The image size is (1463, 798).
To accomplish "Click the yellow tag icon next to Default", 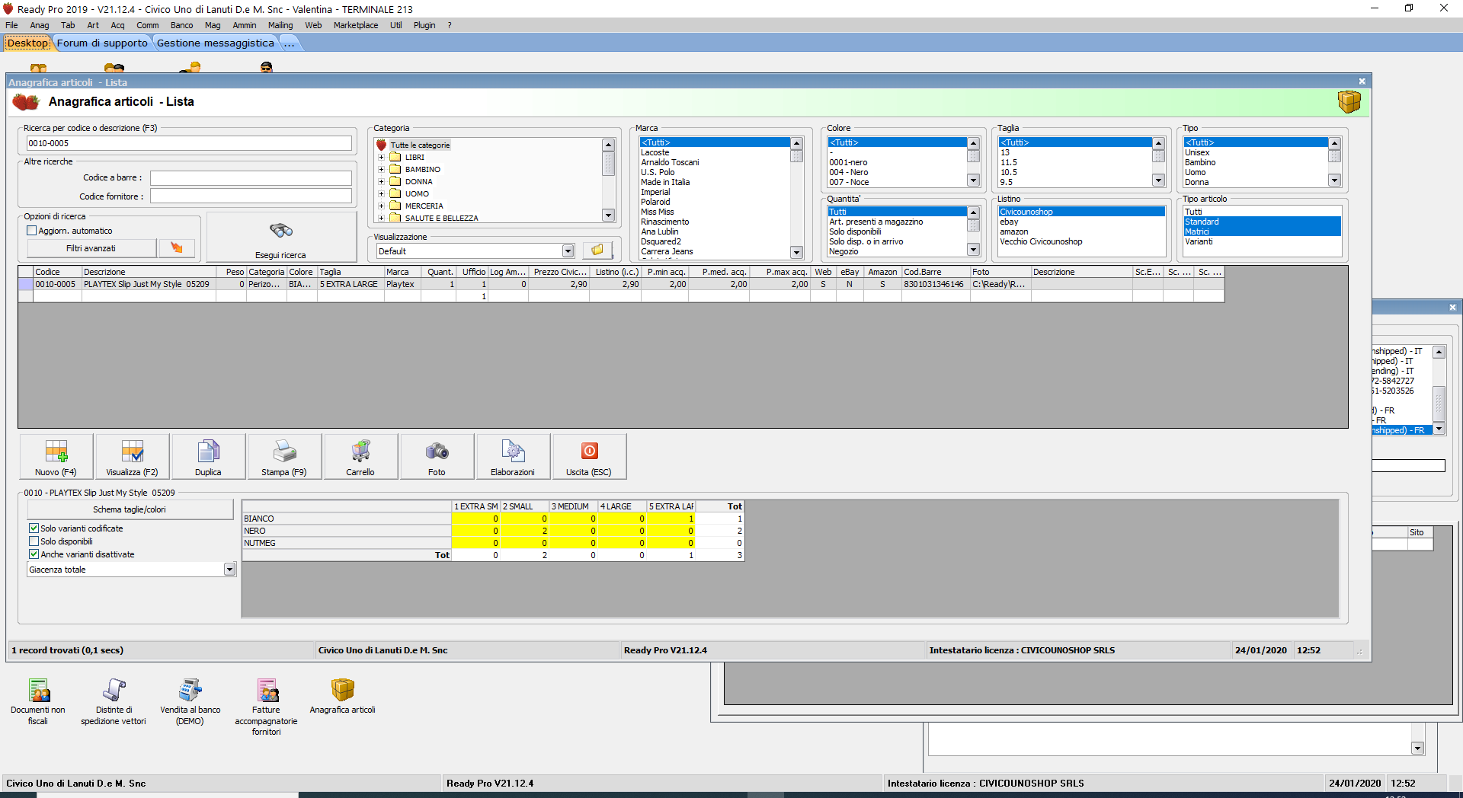I will point(597,251).
